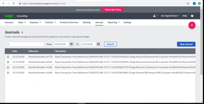
Task: Click the Subscribe Today button
Action: (113, 10)
